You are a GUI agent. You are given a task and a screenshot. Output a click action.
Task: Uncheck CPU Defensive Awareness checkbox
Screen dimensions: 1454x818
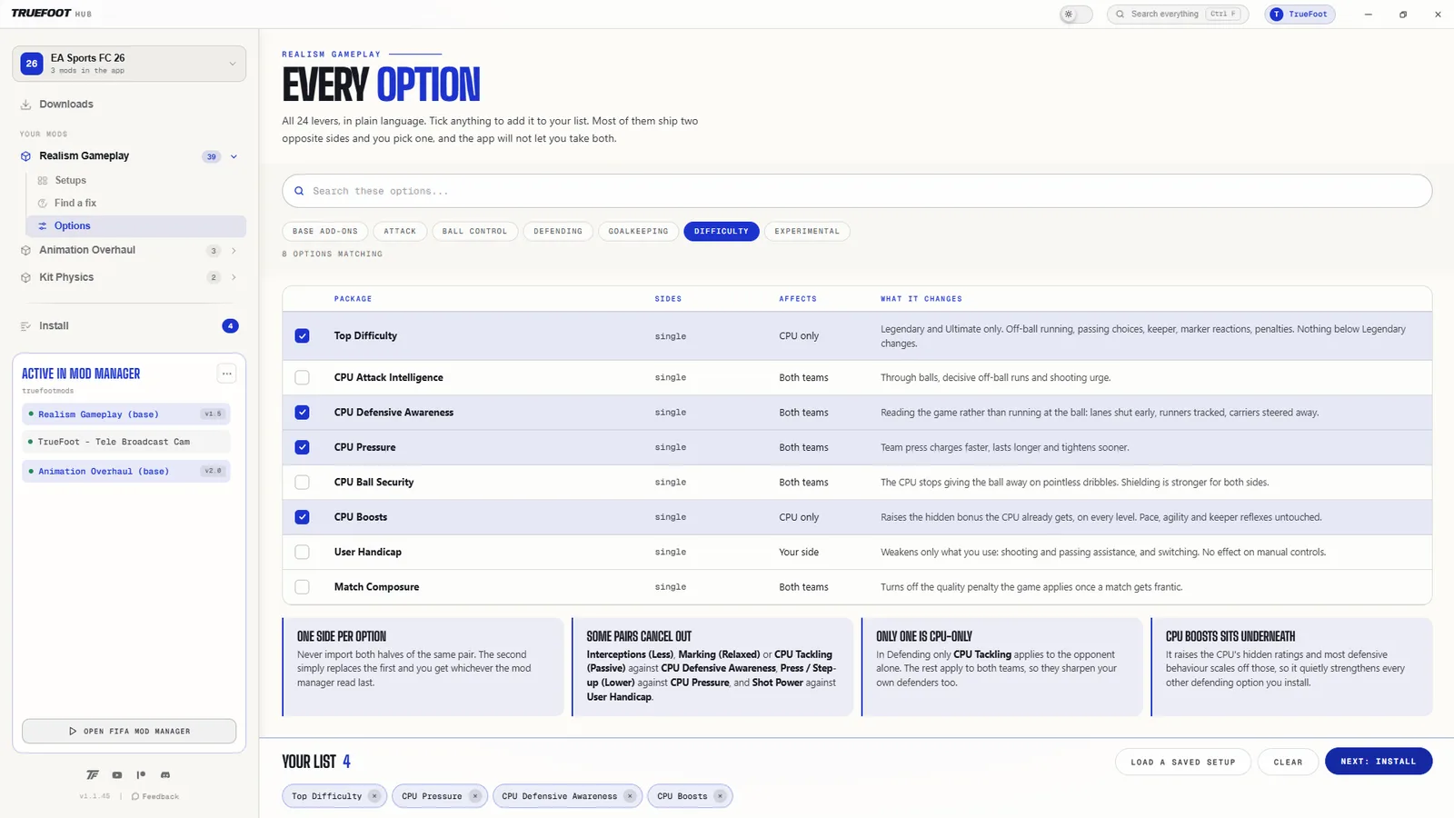pos(303,413)
